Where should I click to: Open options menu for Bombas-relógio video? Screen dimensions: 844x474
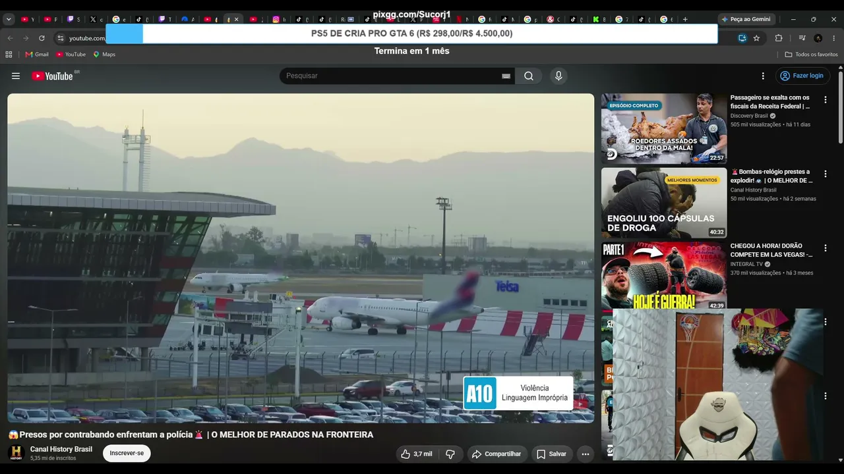point(825,174)
